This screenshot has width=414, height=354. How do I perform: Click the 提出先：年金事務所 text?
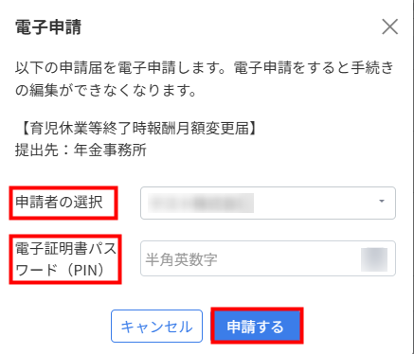click(x=81, y=150)
